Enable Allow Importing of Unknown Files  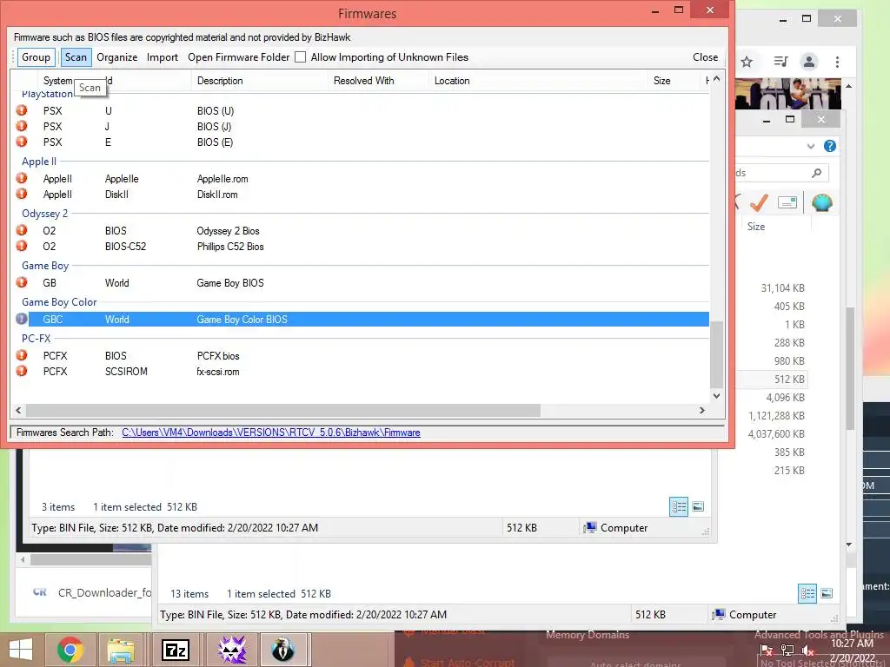[x=300, y=56]
